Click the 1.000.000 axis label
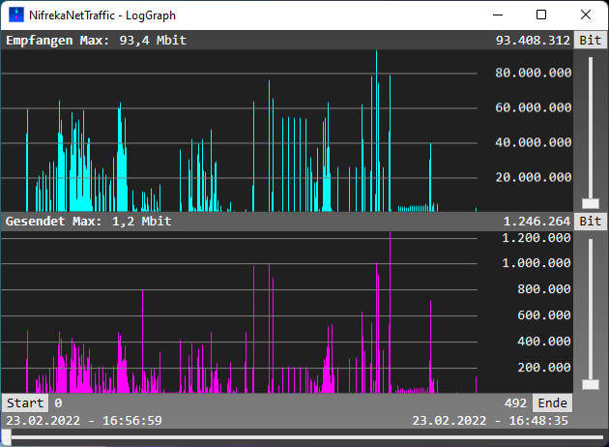Viewport: 609px width, 447px height. (x=536, y=263)
